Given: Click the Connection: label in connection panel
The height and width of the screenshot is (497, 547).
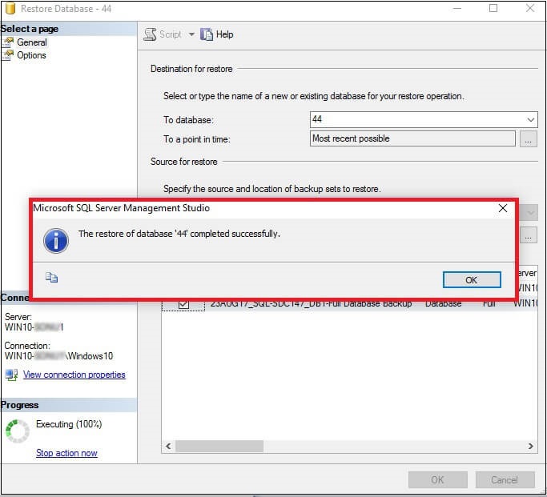Looking at the screenshot, I should click(x=27, y=346).
